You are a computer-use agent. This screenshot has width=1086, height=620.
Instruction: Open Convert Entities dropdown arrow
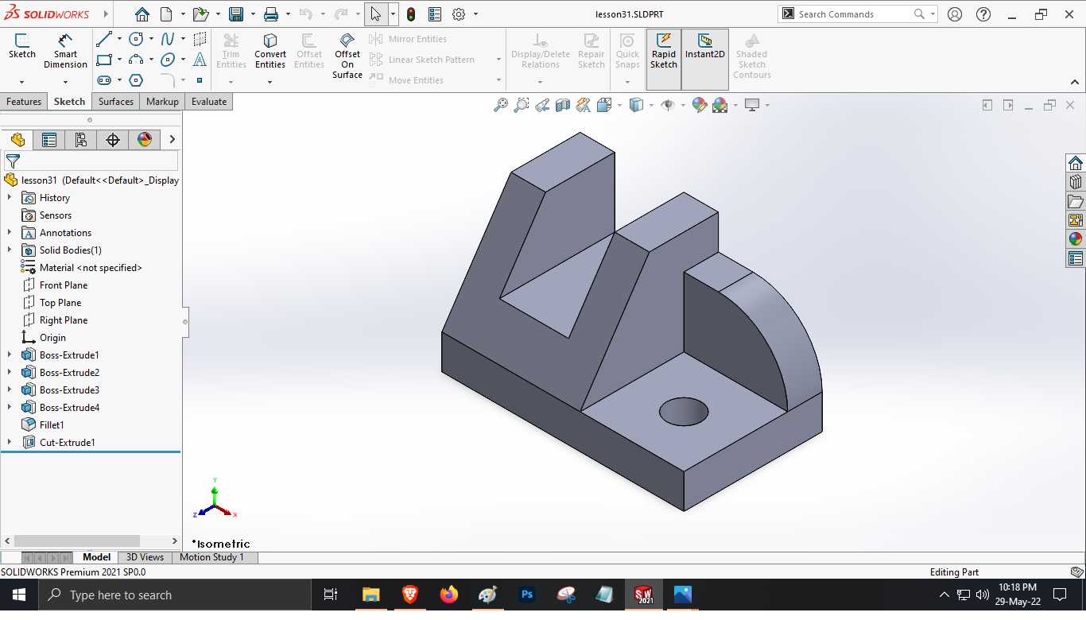pyautogui.click(x=270, y=82)
